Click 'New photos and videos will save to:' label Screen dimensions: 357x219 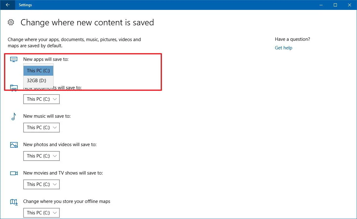pyautogui.click(x=60, y=145)
